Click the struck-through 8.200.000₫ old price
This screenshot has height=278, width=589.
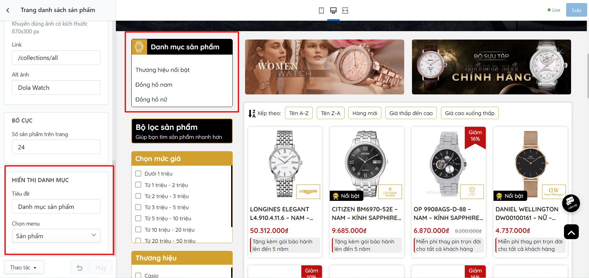468,231
